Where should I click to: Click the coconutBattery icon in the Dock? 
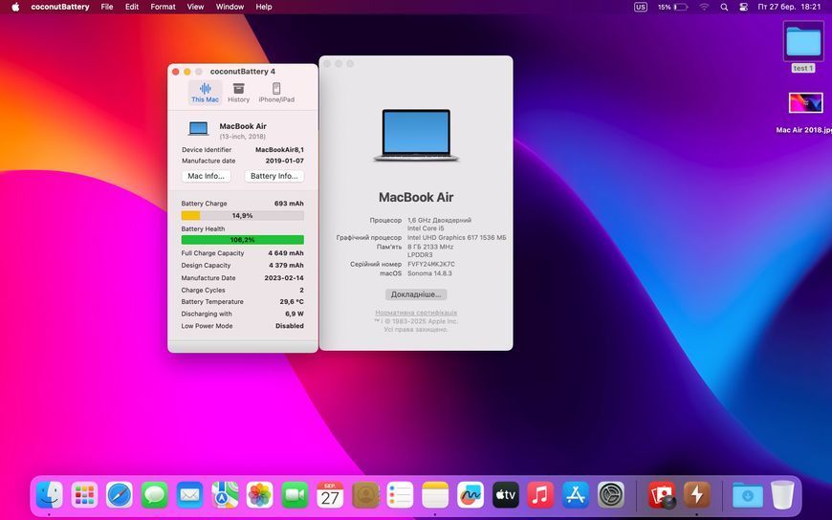coord(697,495)
